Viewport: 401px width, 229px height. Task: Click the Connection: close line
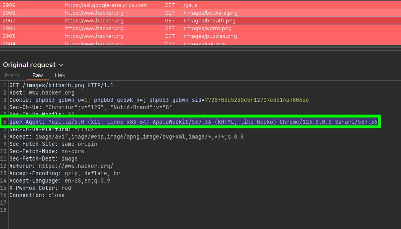click(x=37, y=195)
